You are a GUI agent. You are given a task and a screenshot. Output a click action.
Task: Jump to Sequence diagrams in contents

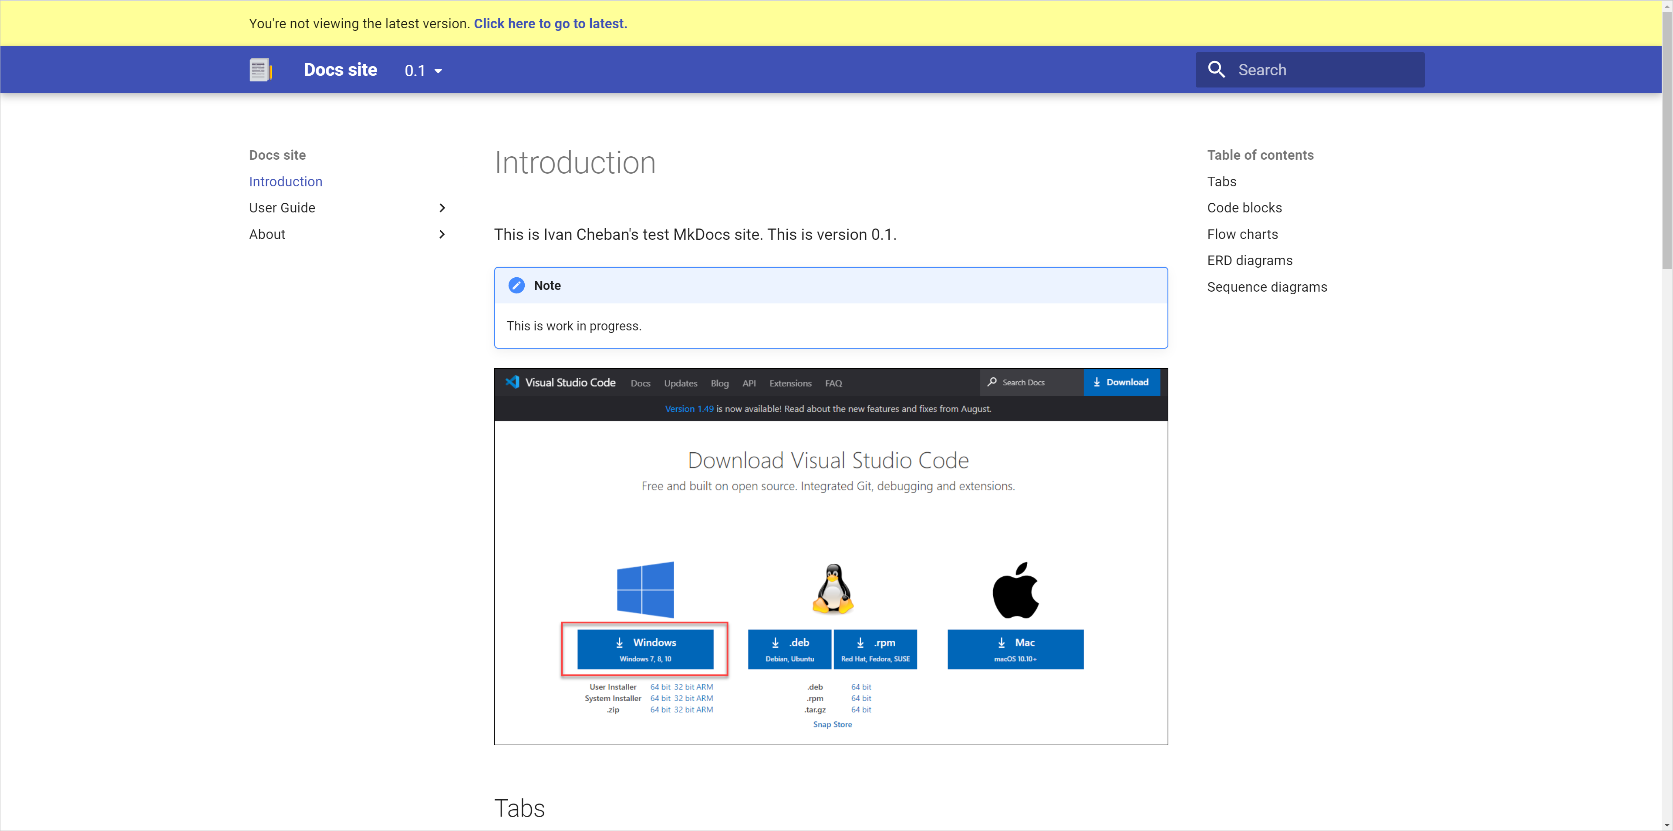[x=1267, y=287]
